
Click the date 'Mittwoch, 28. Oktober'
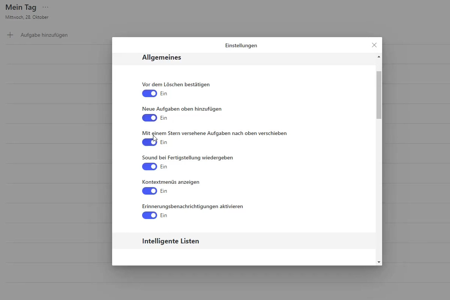27,17
